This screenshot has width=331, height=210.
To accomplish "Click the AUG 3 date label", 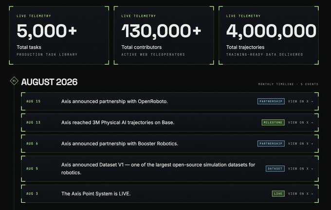I will (x=32, y=194).
